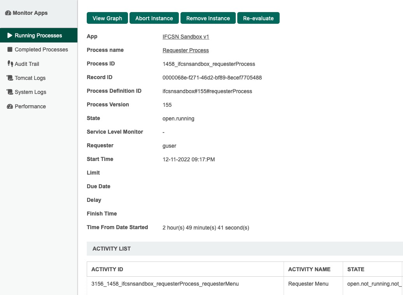Hit the Re-evaluate button

pos(258,18)
